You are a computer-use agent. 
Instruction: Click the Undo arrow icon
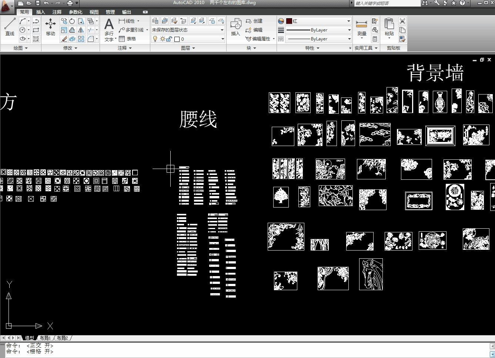[46, 3]
